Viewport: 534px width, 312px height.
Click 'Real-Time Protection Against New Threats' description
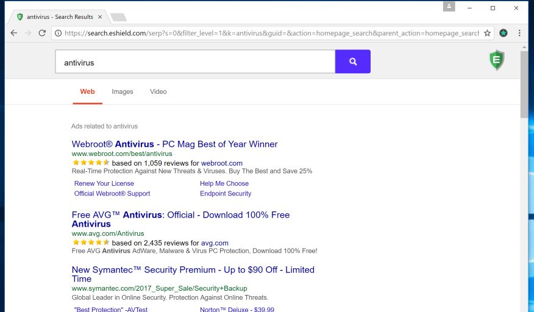click(x=192, y=171)
